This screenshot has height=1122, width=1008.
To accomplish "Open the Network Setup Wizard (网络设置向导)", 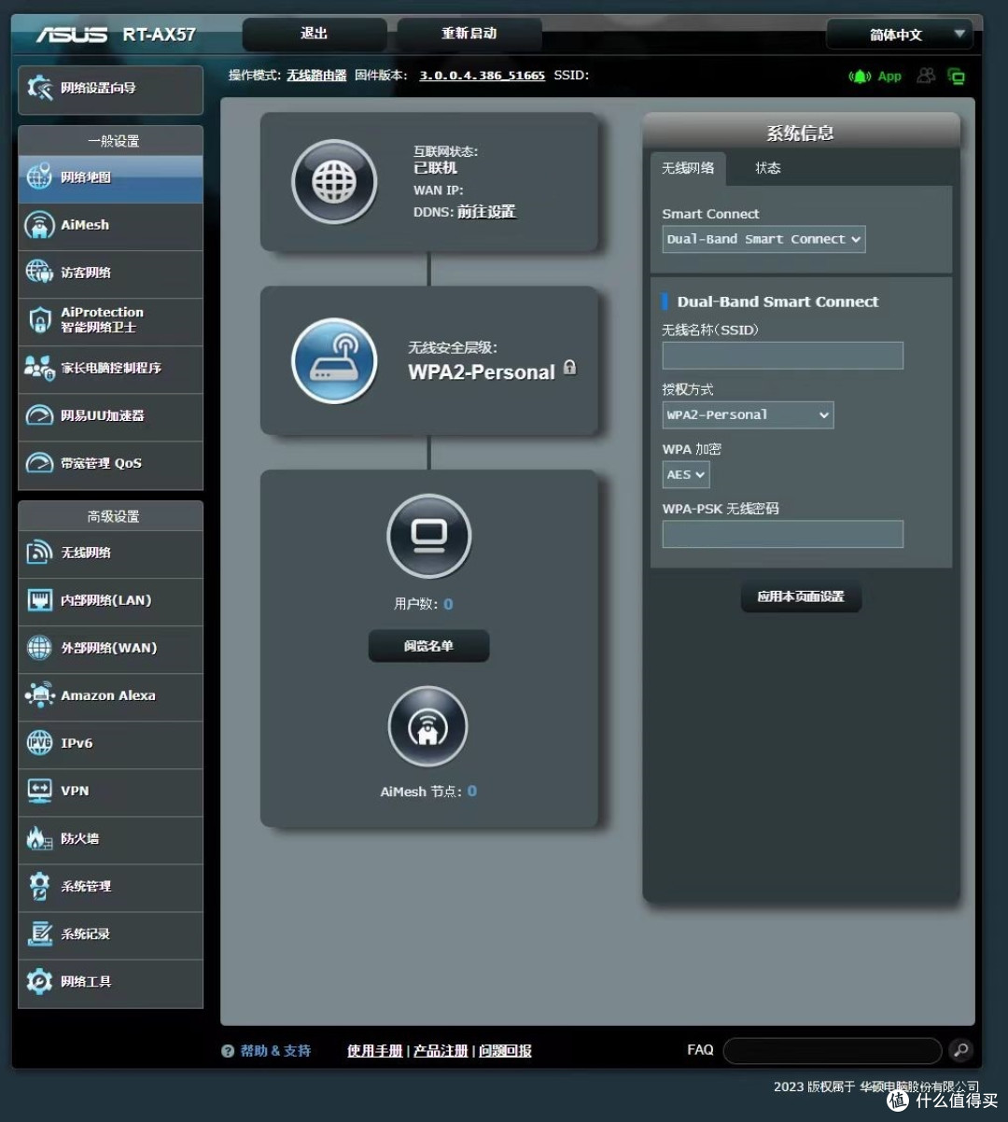I will (110, 90).
